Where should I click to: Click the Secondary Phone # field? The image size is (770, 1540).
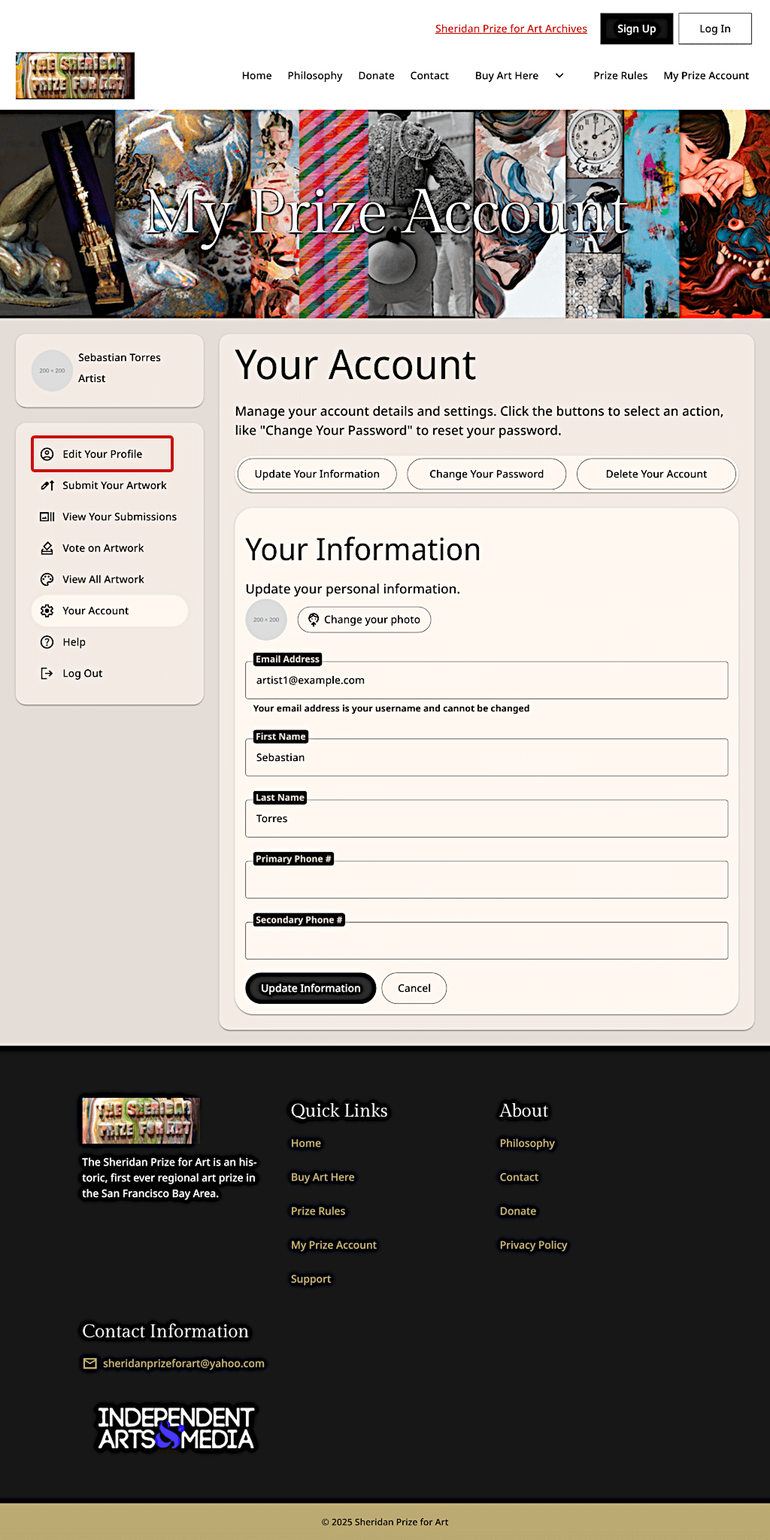487,941
